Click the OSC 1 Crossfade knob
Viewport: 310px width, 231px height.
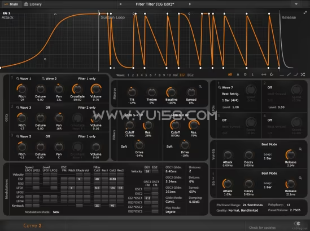point(77,89)
